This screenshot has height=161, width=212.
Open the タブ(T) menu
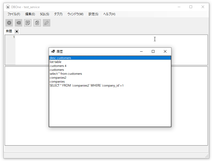tap(58, 14)
